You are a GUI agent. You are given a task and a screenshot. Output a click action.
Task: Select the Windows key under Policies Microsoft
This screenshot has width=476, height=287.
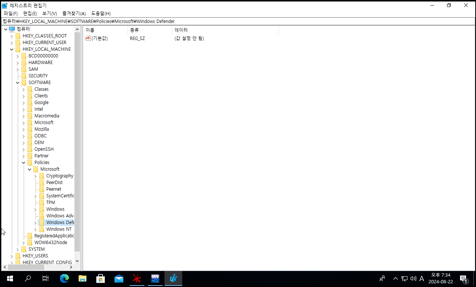[55, 209]
